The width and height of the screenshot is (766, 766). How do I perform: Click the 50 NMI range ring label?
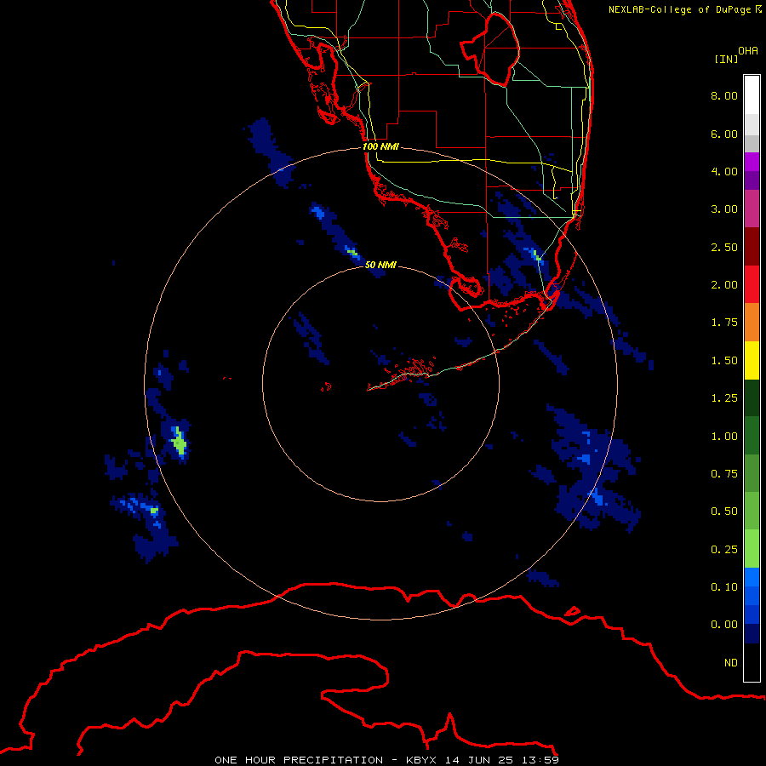click(x=380, y=265)
